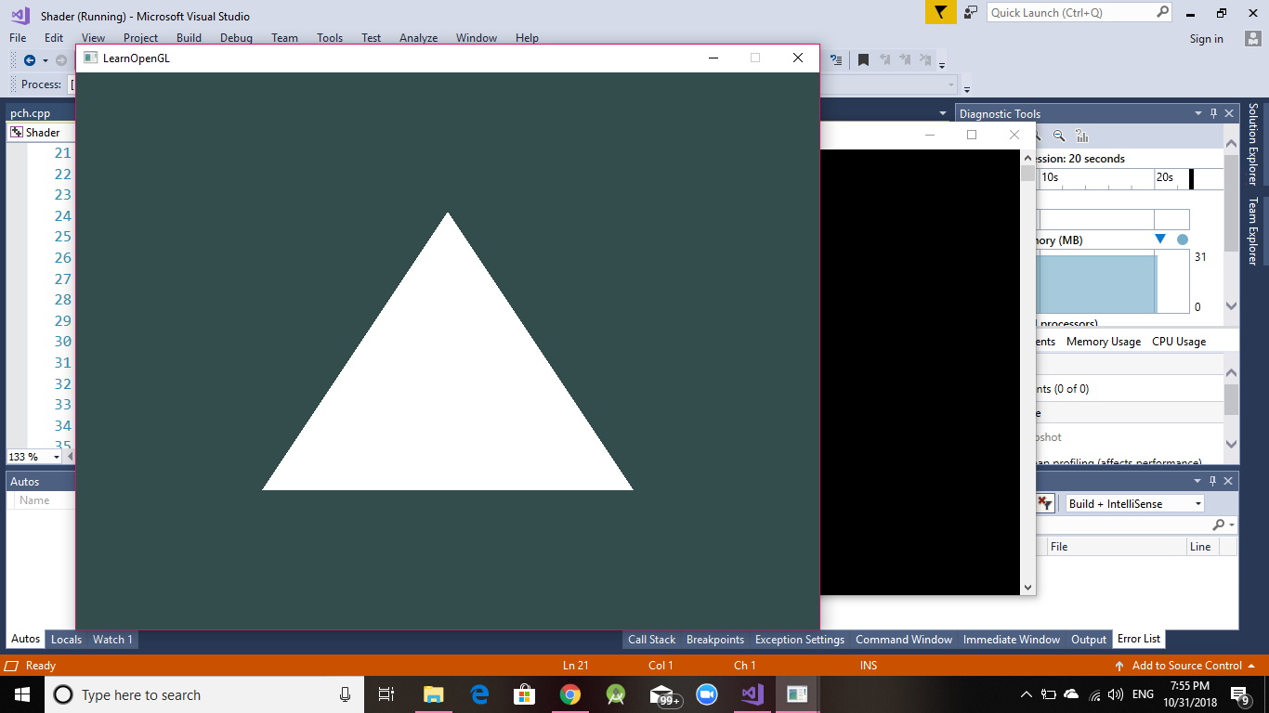Close the Diagnostic Tools panel
This screenshot has height=713, width=1269.
[1229, 113]
